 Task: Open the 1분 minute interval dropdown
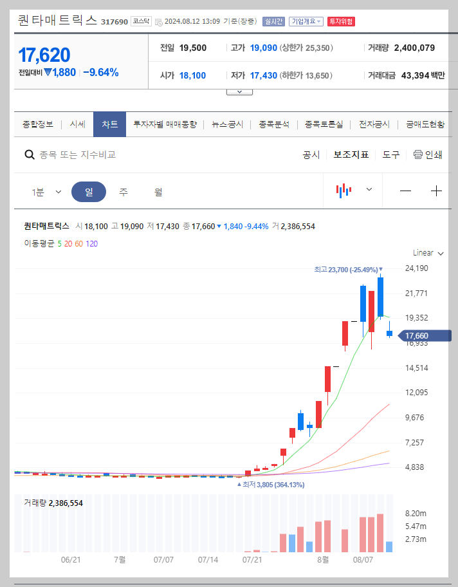46,191
